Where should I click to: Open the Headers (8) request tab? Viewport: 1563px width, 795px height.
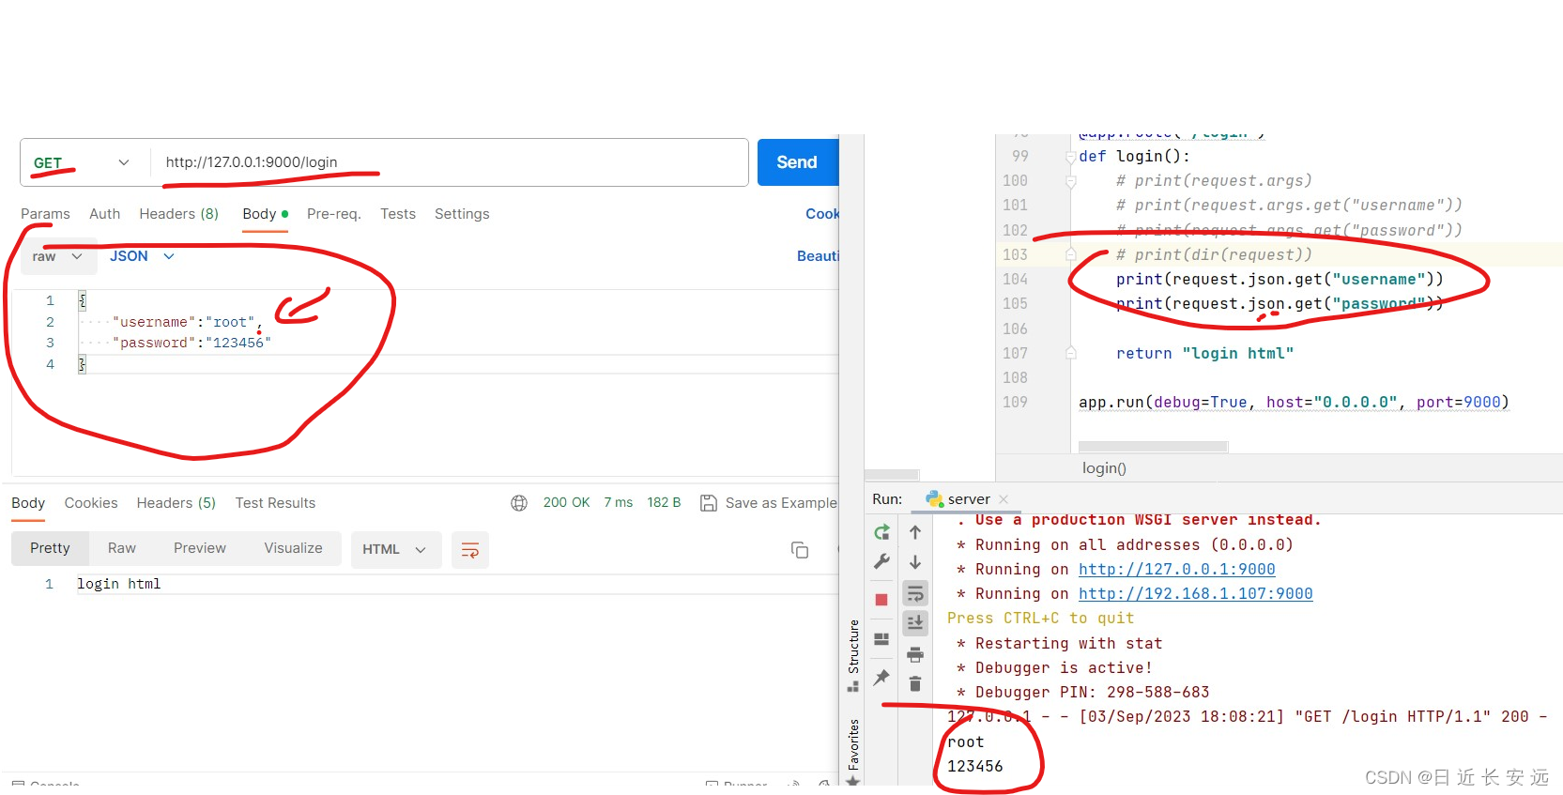[178, 214]
